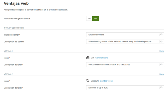Focus the banner description text field

point(125,42)
